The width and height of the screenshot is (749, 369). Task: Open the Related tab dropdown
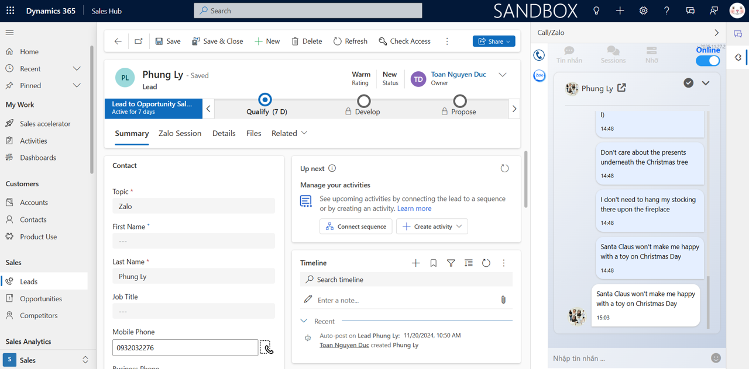point(289,134)
